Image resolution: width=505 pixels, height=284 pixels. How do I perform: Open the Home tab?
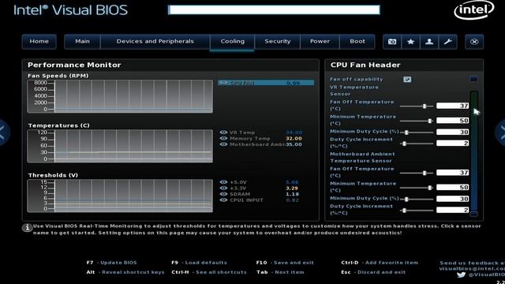tap(39, 42)
